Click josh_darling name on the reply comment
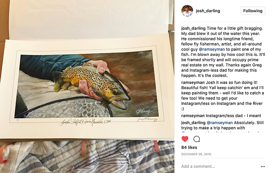Screen dimensions: 272x173 tap(193, 123)
